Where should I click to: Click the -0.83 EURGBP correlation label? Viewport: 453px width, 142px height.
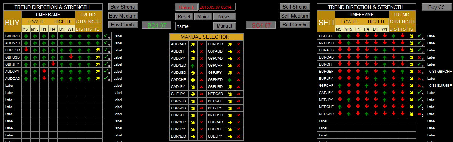(440, 86)
